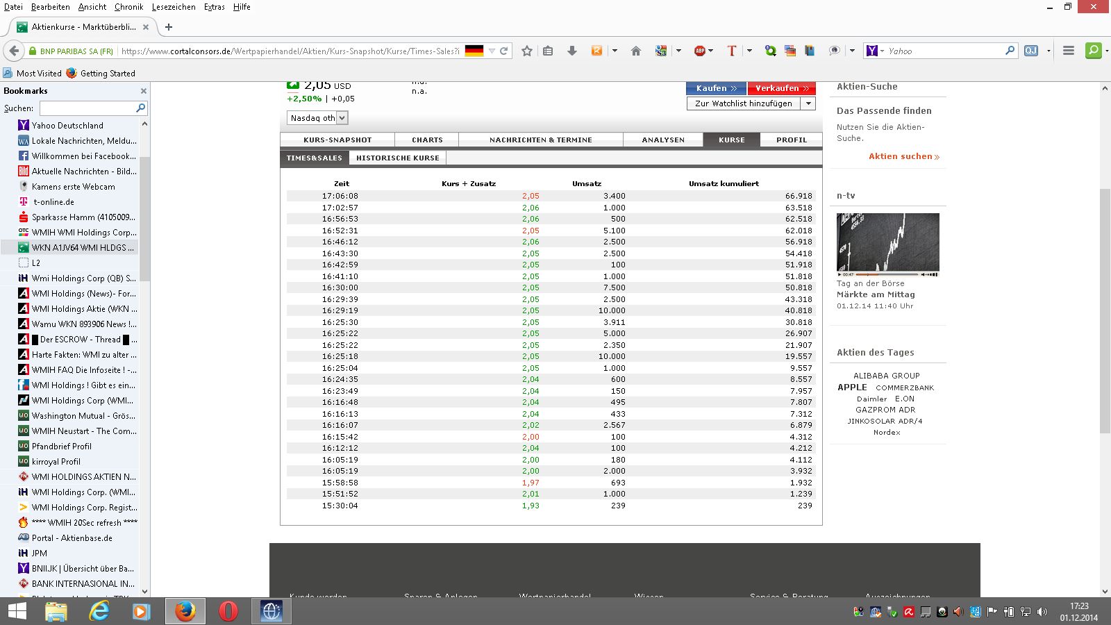Click the German flag icon in address bar
This screenshot has height=625, width=1111.
[x=474, y=51]
